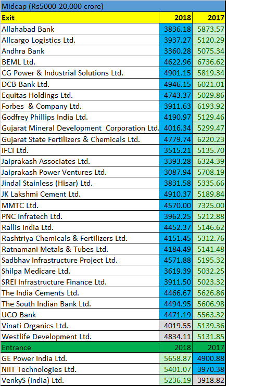Select the DCB Bank Ltd. cell
The height and width of the screenshot is (386, 266).
click(x=80, y=84)
